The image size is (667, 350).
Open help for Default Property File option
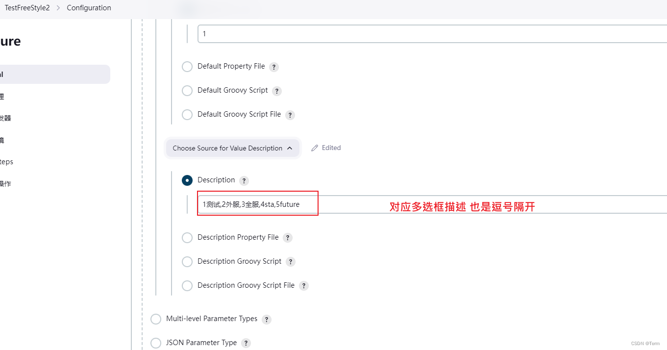(x=274, y=67)
